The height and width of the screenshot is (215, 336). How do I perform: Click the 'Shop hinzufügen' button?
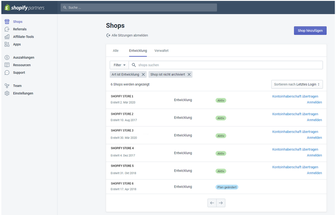tap(310, 31)
